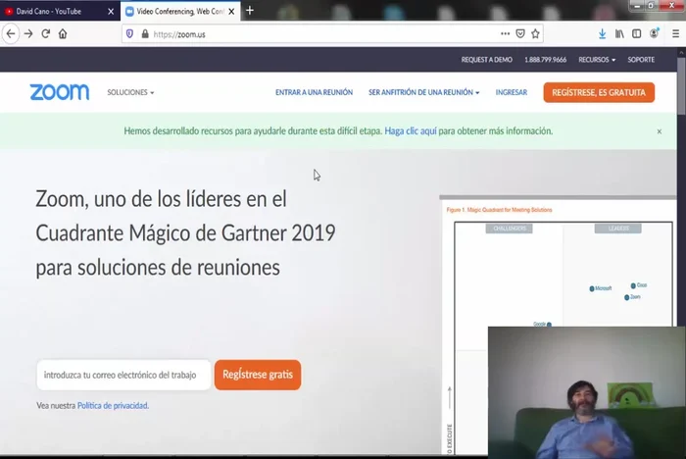Save page to Pocket
This screenshot has height=459, width=686.
coord(520,33)
